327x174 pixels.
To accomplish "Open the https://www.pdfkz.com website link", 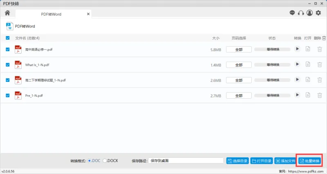I will tap(306, 171).
